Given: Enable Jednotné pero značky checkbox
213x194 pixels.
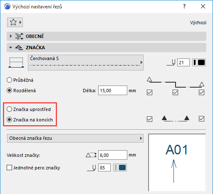Looking at the screenshot, I should 9,168.
